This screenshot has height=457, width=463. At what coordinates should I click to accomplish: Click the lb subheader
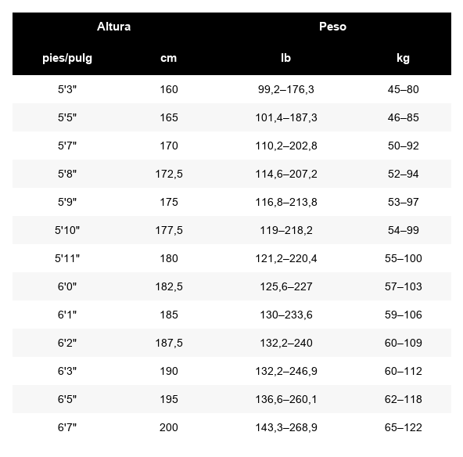tap(285, 58)
